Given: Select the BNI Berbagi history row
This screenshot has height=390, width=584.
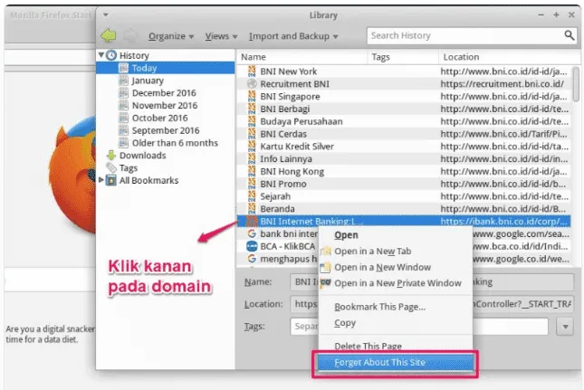Looking at the screenshot, I should pyautogui.click(x=404, y=109).
